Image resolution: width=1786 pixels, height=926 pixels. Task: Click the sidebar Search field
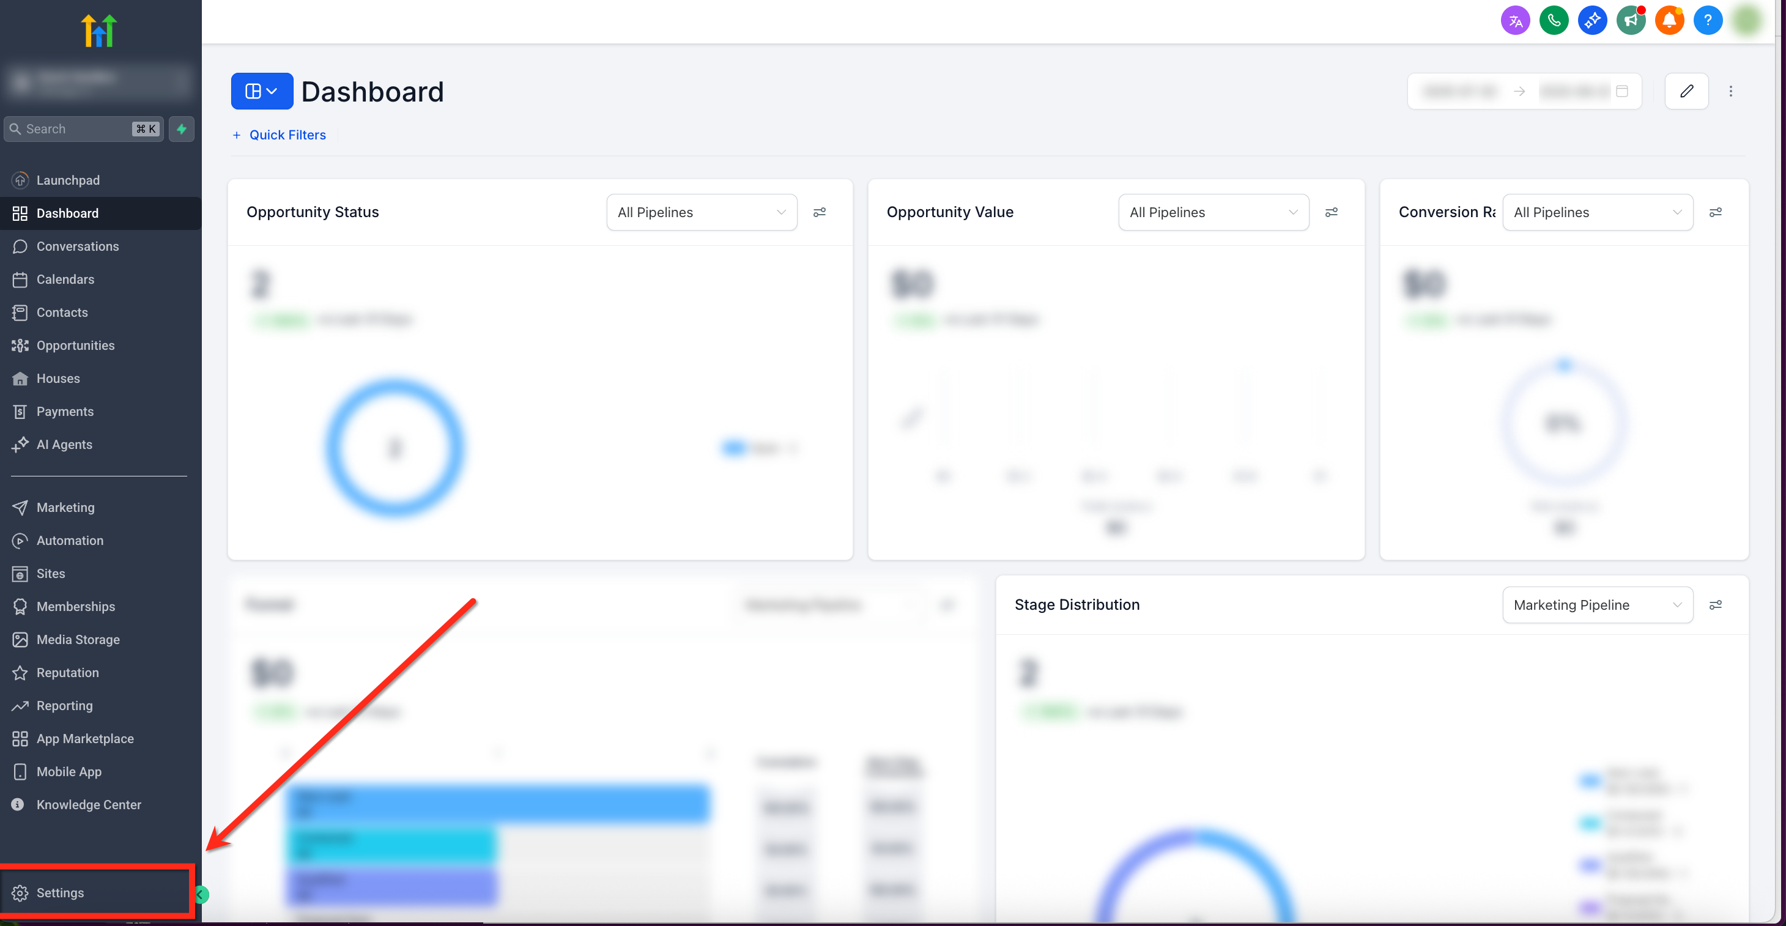click(76, 129)
